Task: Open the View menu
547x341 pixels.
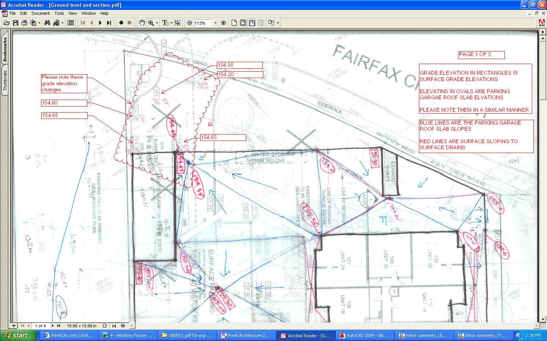Action: tap(73, 13)
